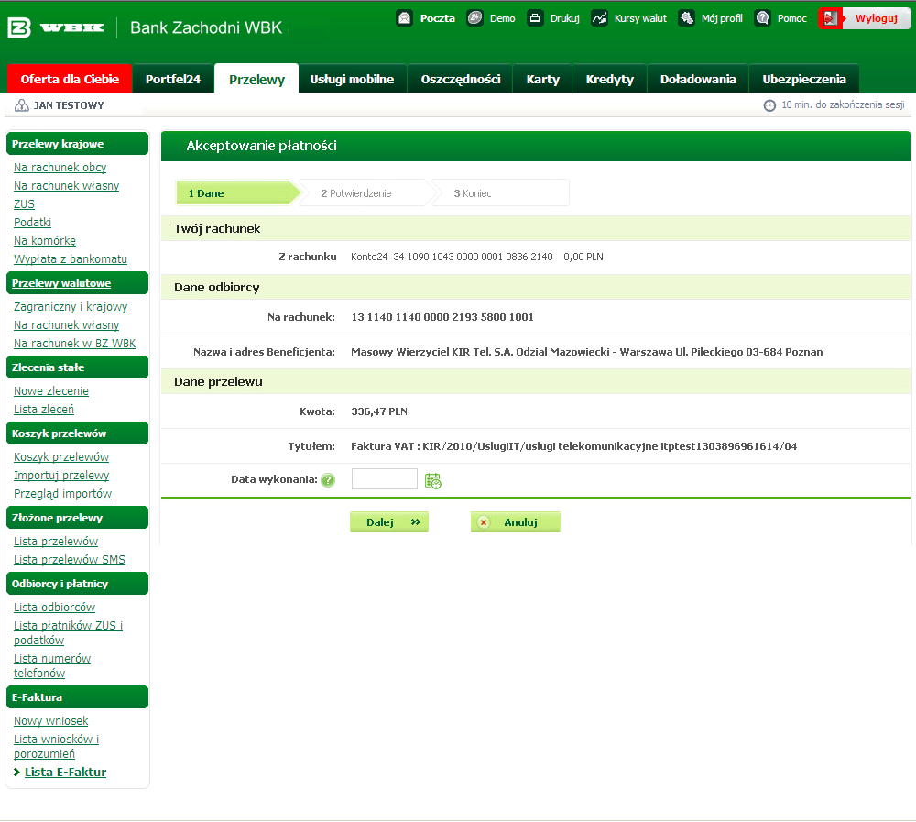Open Lista przelewów SMS link

click(x=70, y=560)
